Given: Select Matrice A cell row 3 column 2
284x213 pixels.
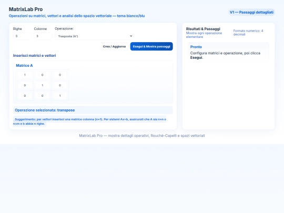Looking at the screenshot, I should pyautogui.click(x=42, y=96).
